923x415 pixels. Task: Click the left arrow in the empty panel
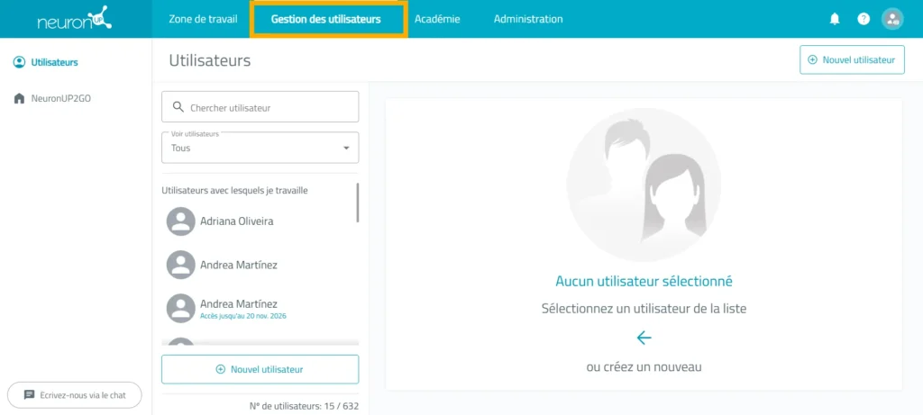(x=644, y=338)
